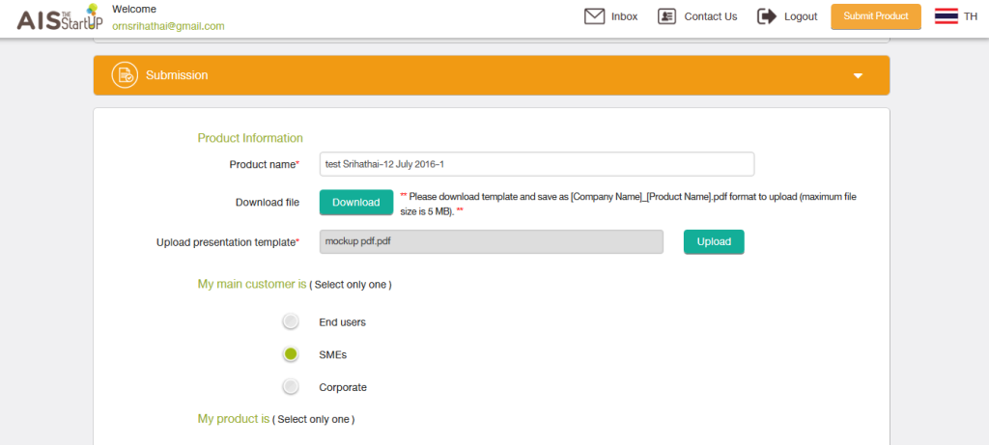Click the Contact Us card icon
The width and height of the screenshot is (989, 445).
pyautogui.click(x=666, y=16)
